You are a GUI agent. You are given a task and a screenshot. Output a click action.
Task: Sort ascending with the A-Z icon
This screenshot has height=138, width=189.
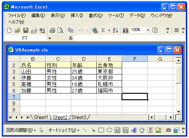115,30
